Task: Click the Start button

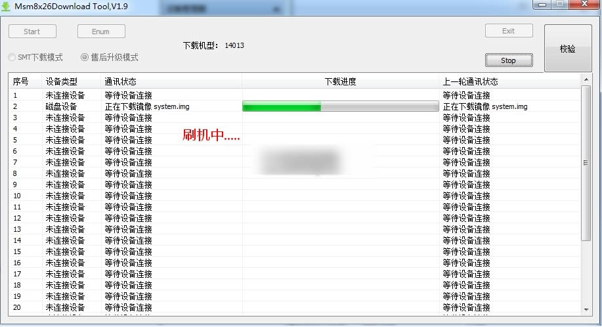Action: [32, 32]
